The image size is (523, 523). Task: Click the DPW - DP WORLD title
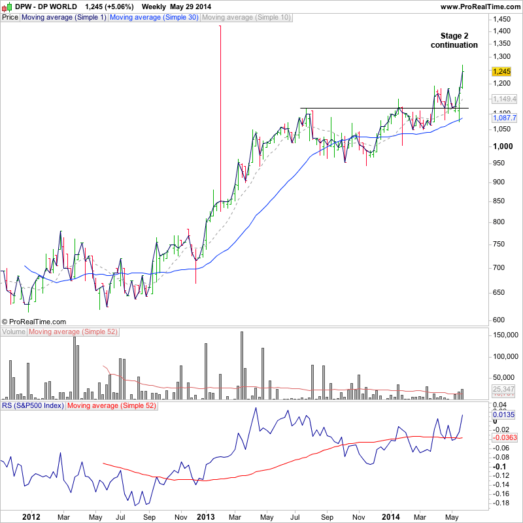(46, 7)
